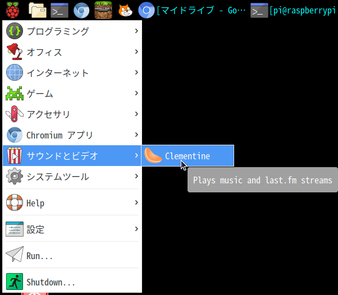Open the Raspberry Pi main menu icon
Image resolution: width=338 pixels, height=295 pixels.
pyautogui.click(x=12, y=10)
